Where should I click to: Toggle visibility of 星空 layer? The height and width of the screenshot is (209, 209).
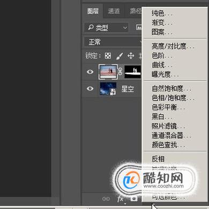pos(90,88)
